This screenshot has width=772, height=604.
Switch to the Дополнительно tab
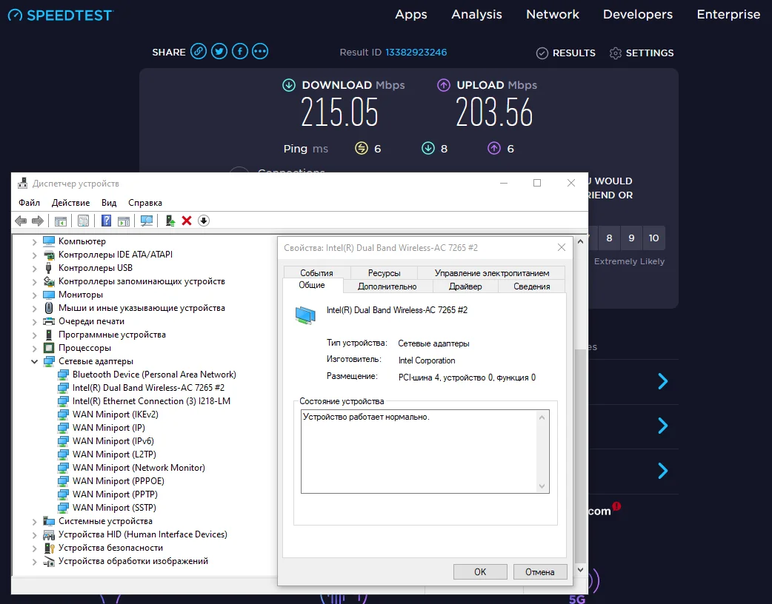click(387, 286)
